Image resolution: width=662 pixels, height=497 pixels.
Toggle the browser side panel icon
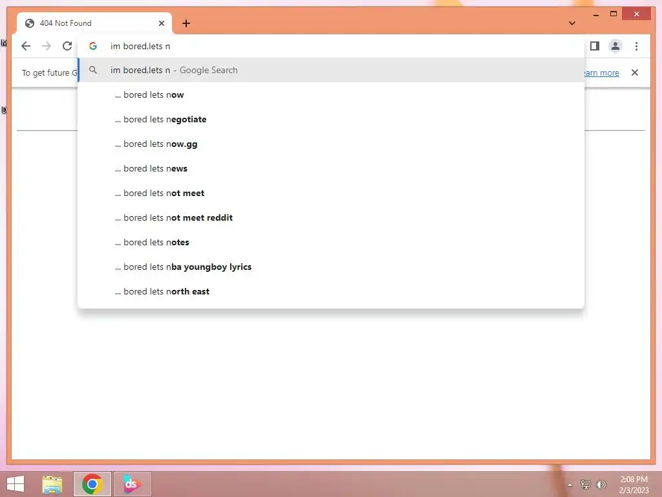click(x=595, y=46)
